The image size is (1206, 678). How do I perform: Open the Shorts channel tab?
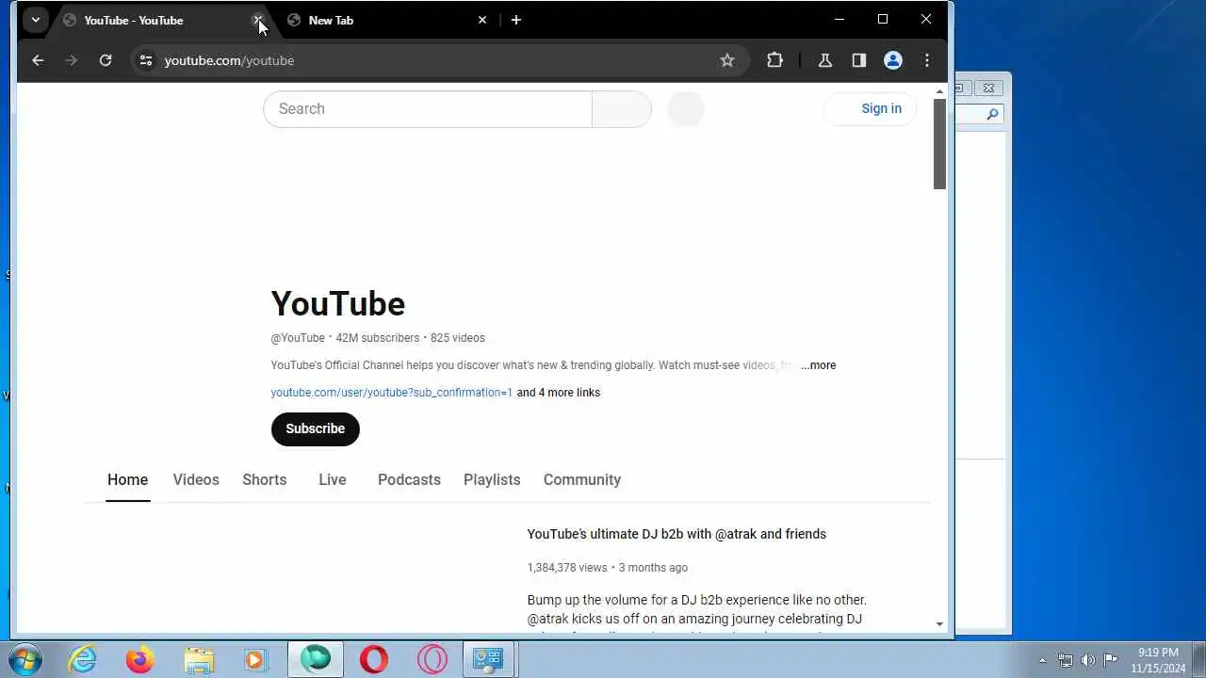[x=265, y=480]
